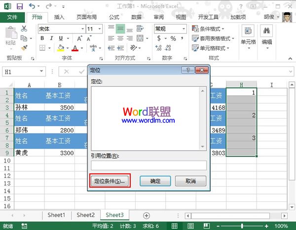Click the increase indent icon
Viewport: 296px width, 230px height.
point(120,48)
